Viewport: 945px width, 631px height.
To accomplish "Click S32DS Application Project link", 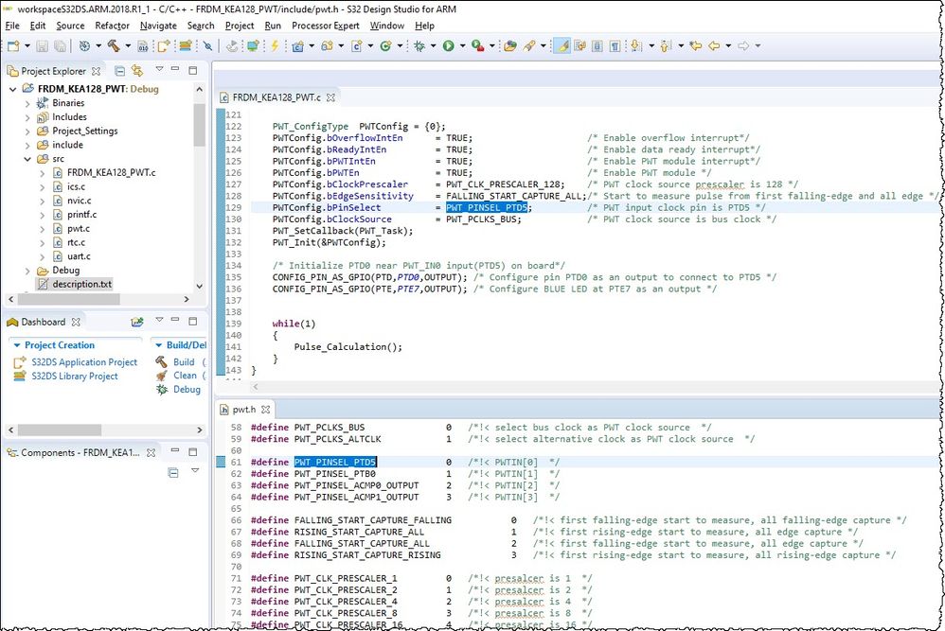I will 83,362.
